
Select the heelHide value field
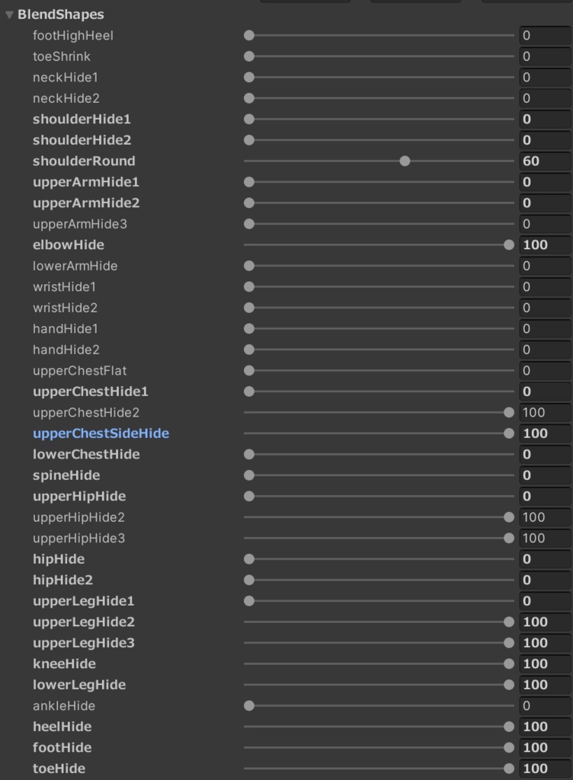click(544, 727)
